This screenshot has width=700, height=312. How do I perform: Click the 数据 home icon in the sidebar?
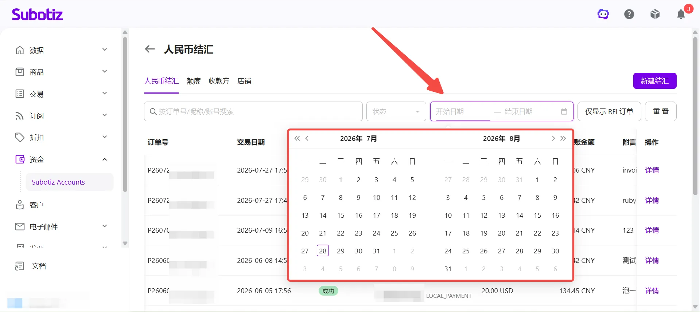[20, 50]
